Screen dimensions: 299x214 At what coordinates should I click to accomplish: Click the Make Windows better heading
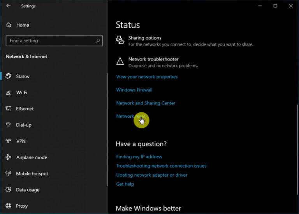[148, 208]
